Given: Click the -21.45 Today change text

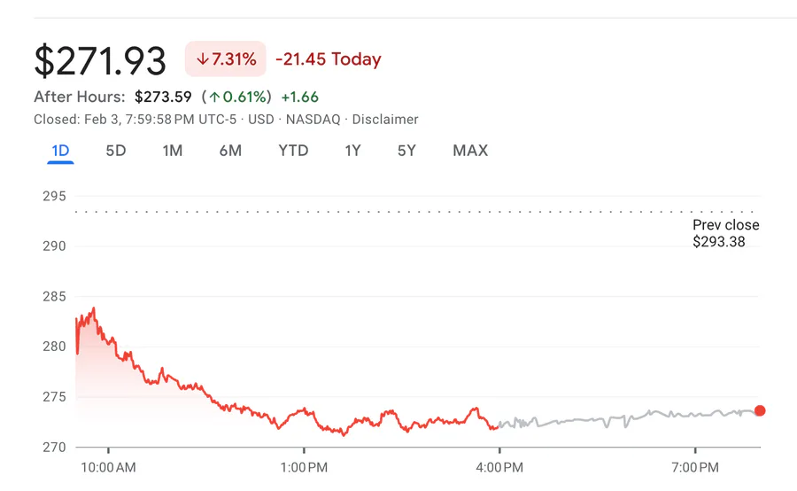Looking at the screenshot, I should (329, 59).
